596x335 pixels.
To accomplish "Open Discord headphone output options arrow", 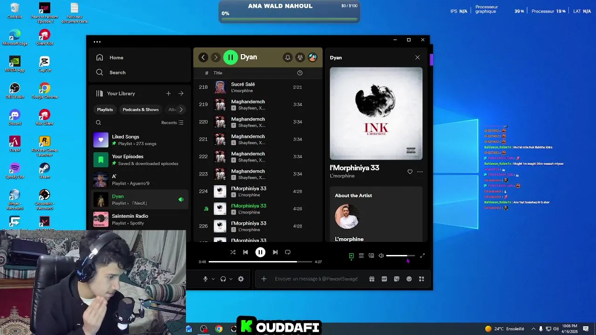I will pyautogui.click(x=230, y=279).
